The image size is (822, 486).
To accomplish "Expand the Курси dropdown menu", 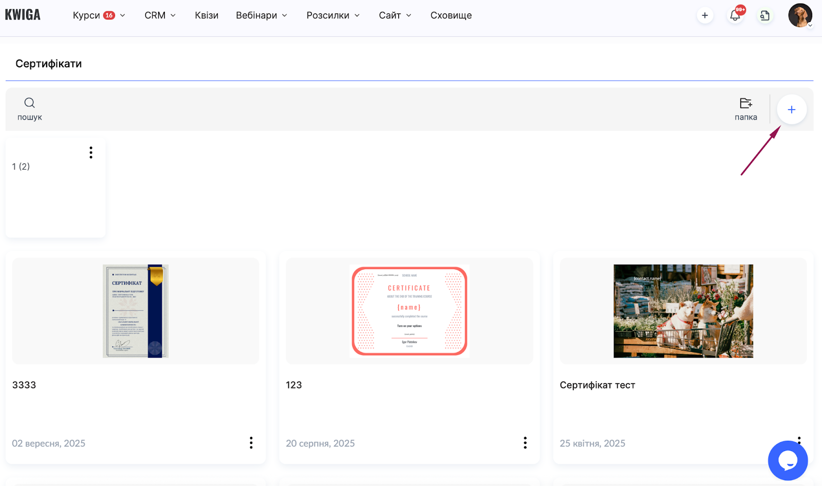I will pyautogui.click(x=99, y=15).
